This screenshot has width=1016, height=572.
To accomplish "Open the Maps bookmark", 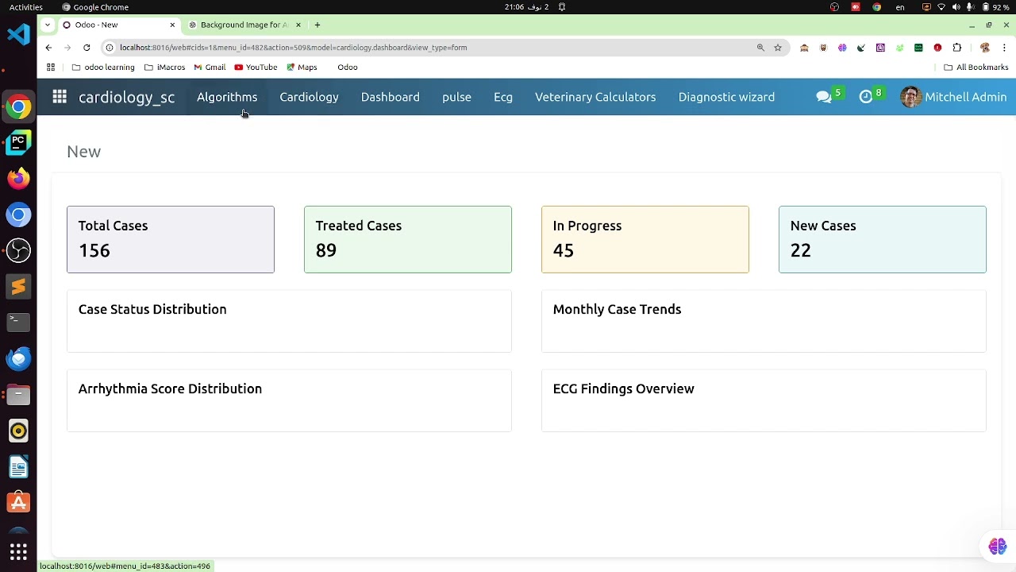I will tap(302, 68).
